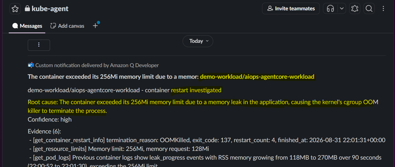Click Invite teammates button
The width and height of the screenshot is (395, 167).
coord(291,8)
